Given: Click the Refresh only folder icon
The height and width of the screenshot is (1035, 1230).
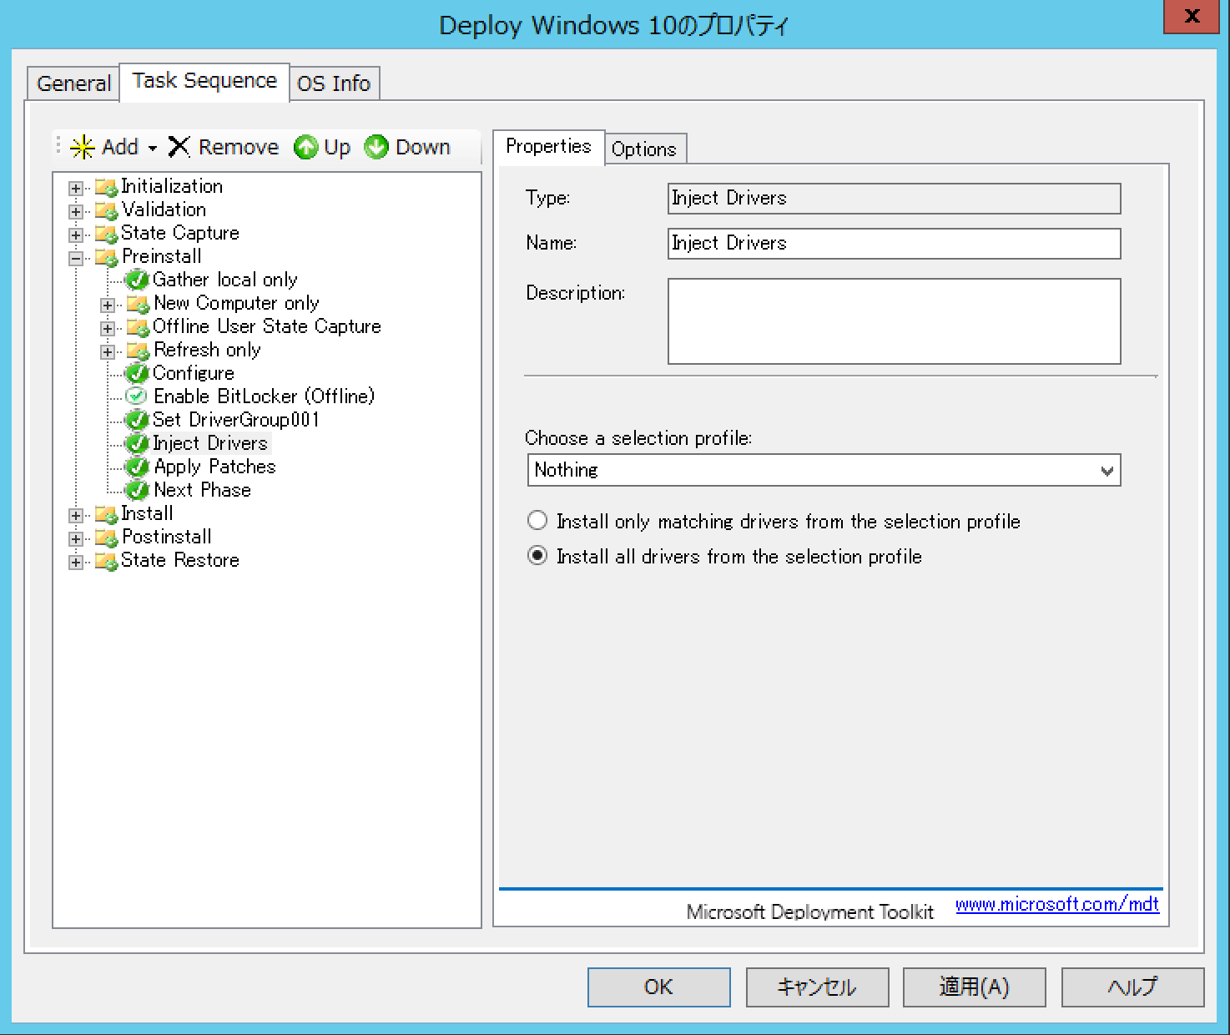Looking at the screenshot, I should tap(138, 351).
